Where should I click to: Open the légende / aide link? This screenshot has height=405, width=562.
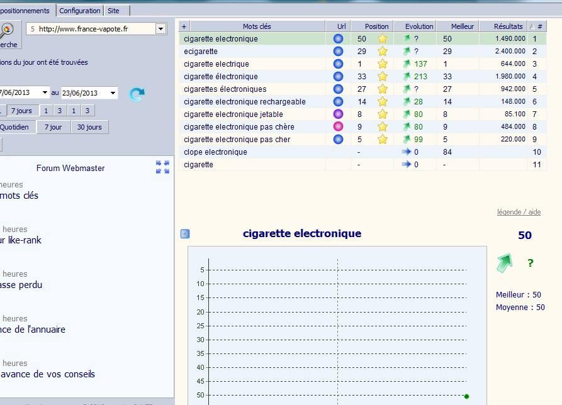519,212
